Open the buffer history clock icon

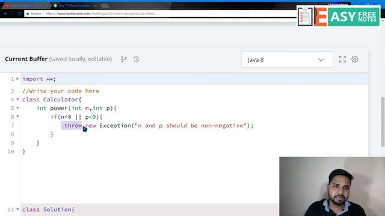(x=137, y=59)
